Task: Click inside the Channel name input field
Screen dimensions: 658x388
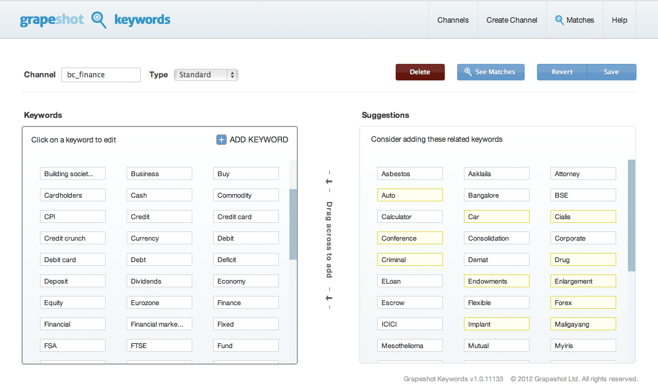Action: 100,74
